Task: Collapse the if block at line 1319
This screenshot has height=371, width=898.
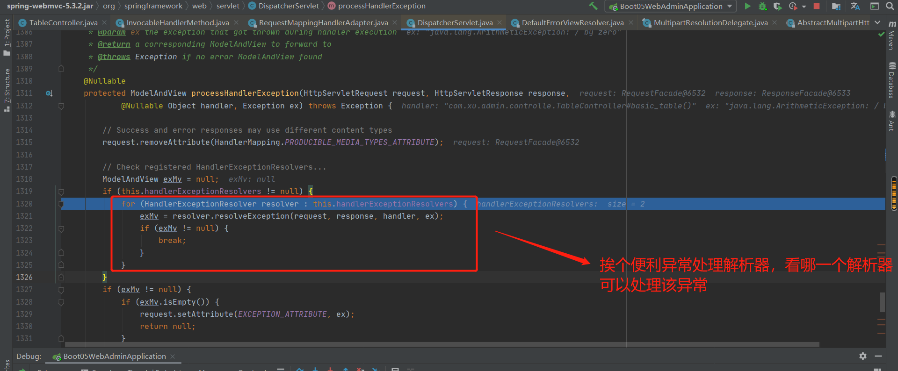Action: (61, 192)
